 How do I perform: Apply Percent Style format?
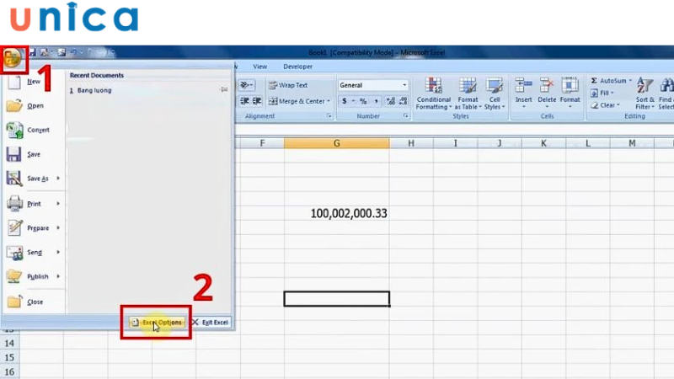[363, 101]
